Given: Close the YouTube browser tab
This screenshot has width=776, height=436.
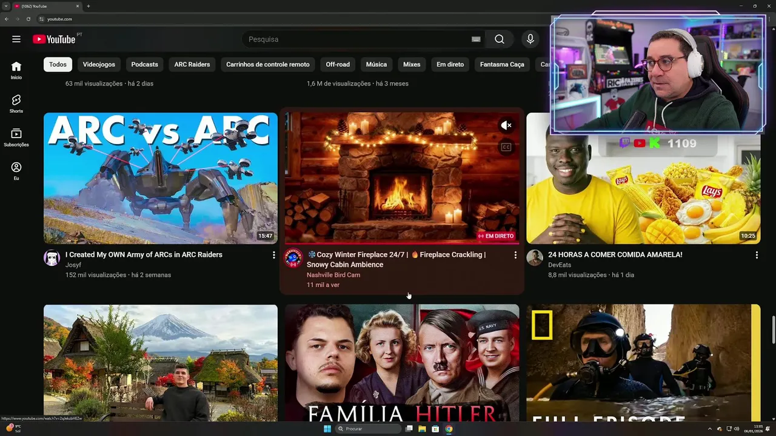Looking at the screenshot, I should [x=78, y=6].
